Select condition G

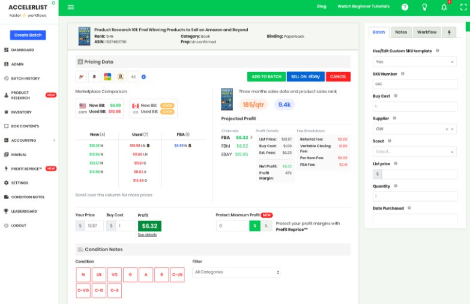click(130, 275)
